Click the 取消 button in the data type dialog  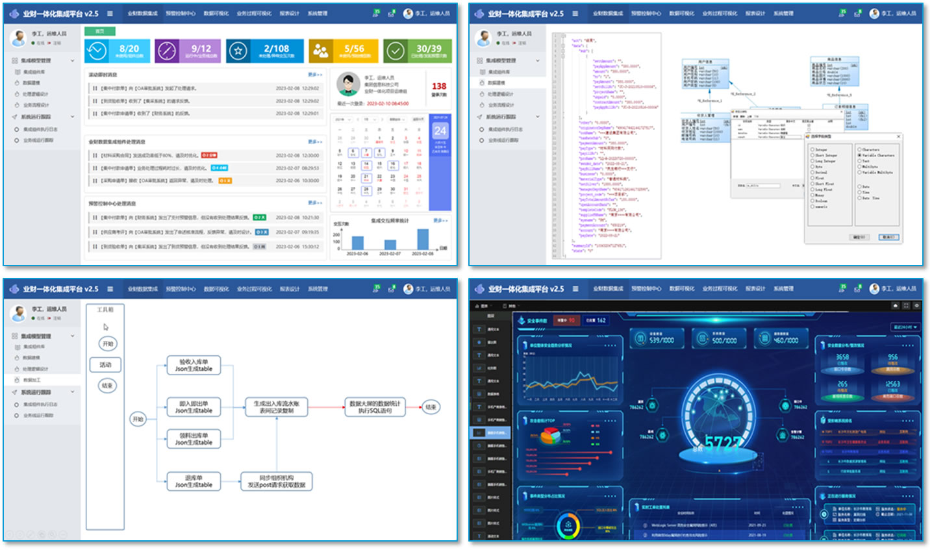888,237
